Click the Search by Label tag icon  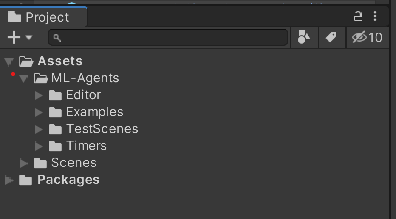(x=331, y=37)
